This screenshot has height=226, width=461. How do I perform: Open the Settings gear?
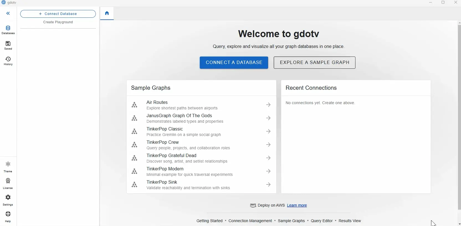click(8, 200)
